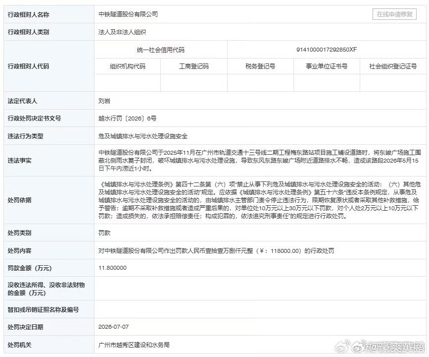Select document number 越水行罚〔2026〕6号
The height and width of the screenshot is (357, 429).
pyautogui.click(x=128, y=119)
